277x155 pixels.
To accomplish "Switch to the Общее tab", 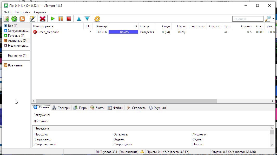I will (x=41, y=107).
